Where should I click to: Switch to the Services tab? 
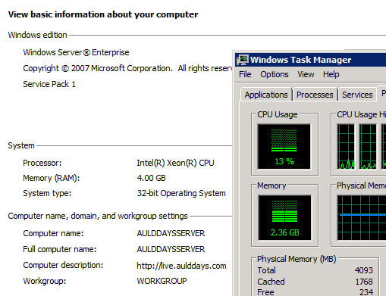(357, 95)
